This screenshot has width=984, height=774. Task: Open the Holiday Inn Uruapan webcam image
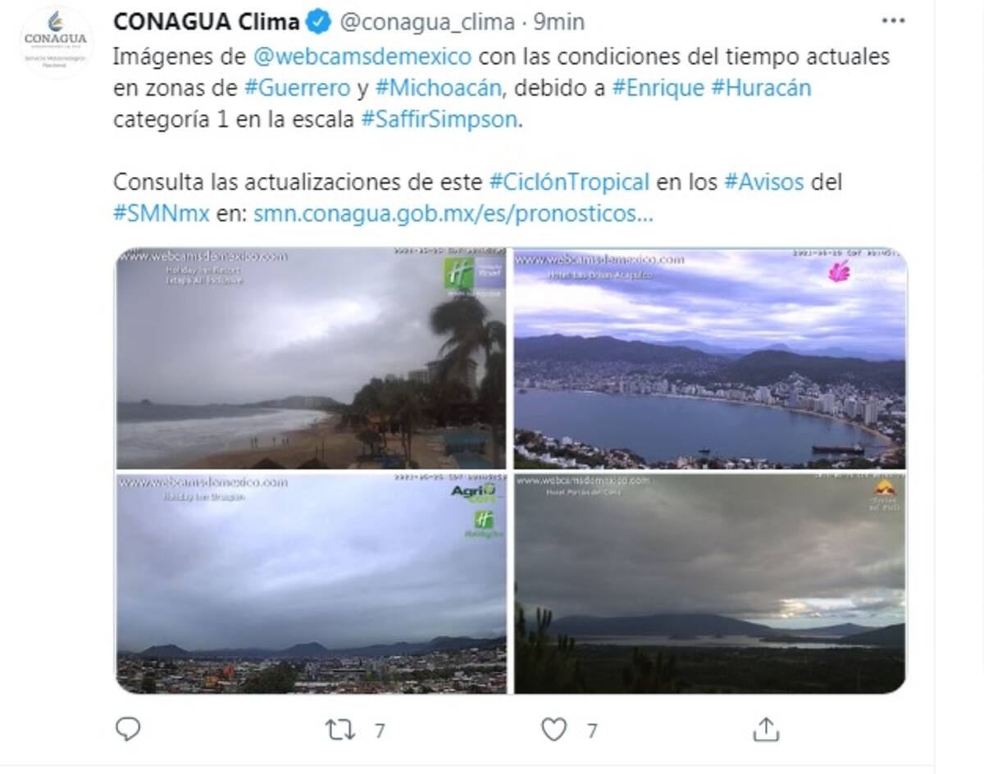[x=311, y=584]
